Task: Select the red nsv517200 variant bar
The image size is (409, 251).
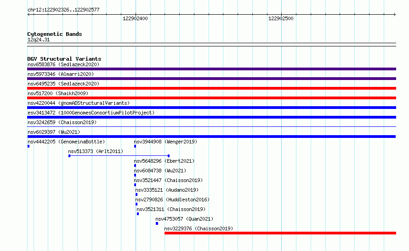Action: (x=211, y=98)
